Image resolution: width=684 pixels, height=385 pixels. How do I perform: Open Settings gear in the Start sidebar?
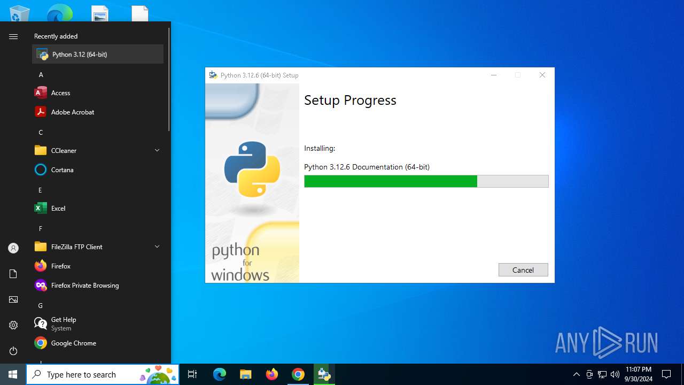click(13, 325)
